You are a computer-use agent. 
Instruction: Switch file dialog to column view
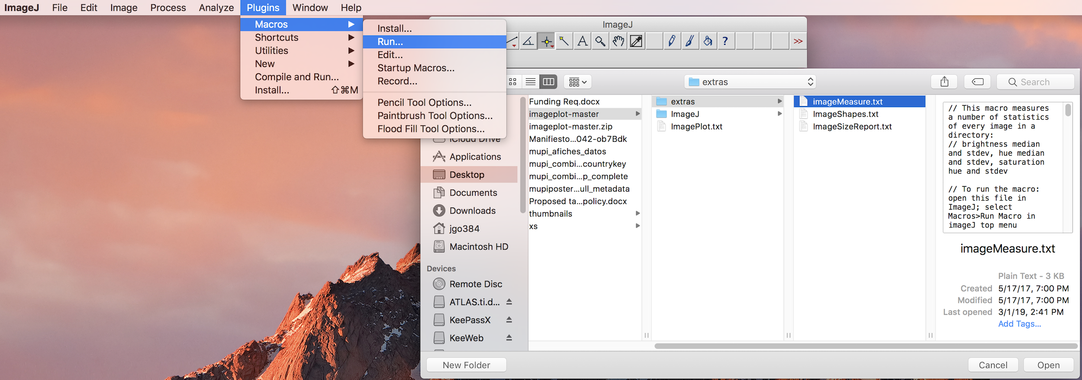tap(548, 82)
